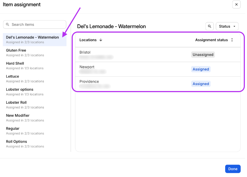Select the Lobster Roll item
Viewport: 247px width, 177px height.
(x=35, y=105)
